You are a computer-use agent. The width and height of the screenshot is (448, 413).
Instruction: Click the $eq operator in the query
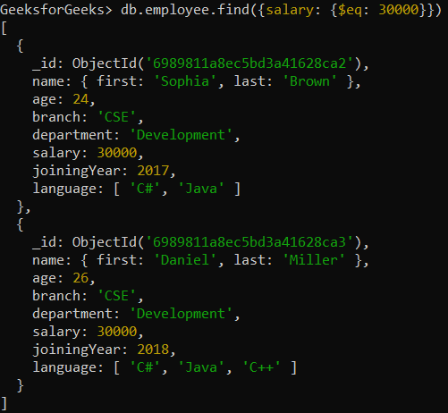point(350,11)
